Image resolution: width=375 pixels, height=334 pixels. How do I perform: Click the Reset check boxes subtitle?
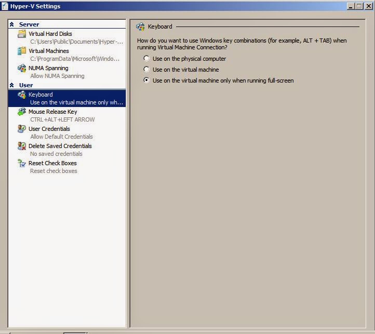click(x=53, y=171)
